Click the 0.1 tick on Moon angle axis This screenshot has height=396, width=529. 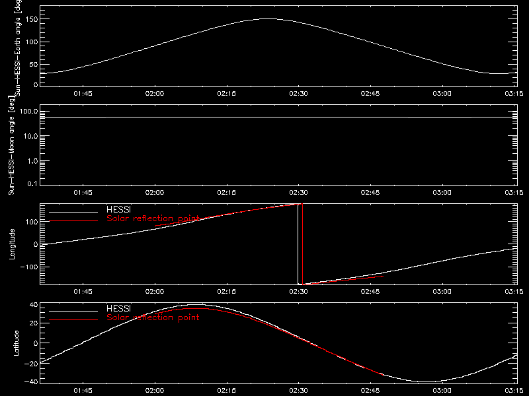[x=32, y=183]
